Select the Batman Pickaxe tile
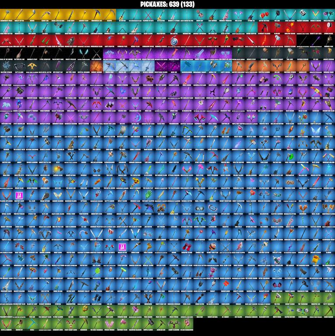 303,54
